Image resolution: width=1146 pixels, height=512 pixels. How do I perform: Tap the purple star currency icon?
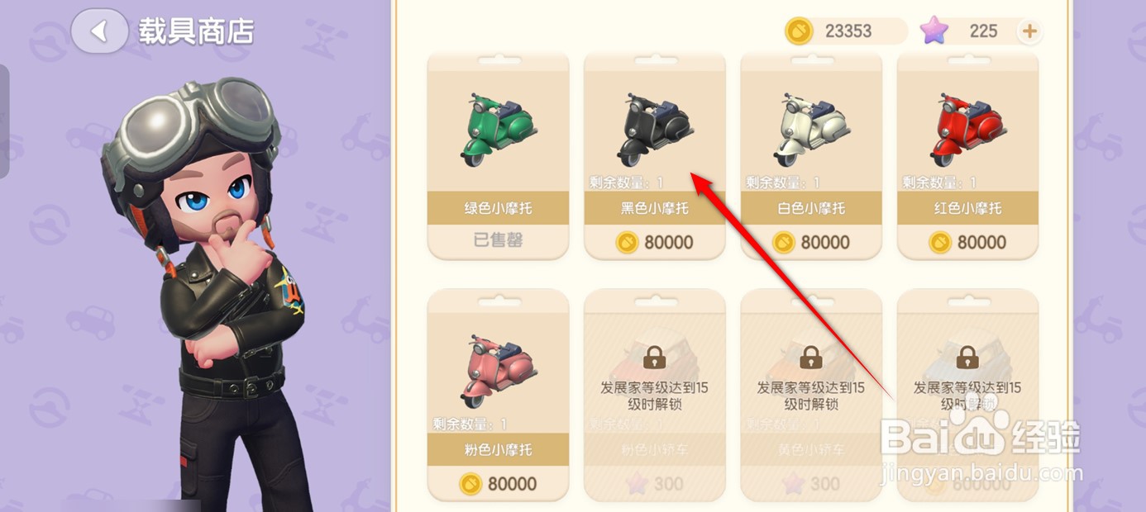[934, 31]
